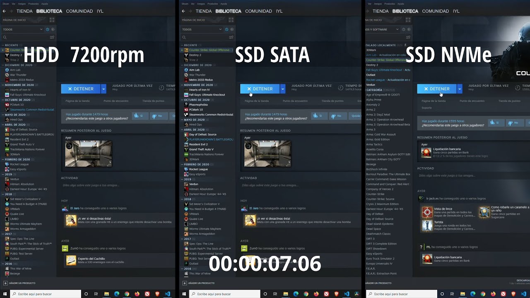Toggle ready-to-play filter in SSD SATA window
The width and height of the screenshot is (530, 298).
232,29
